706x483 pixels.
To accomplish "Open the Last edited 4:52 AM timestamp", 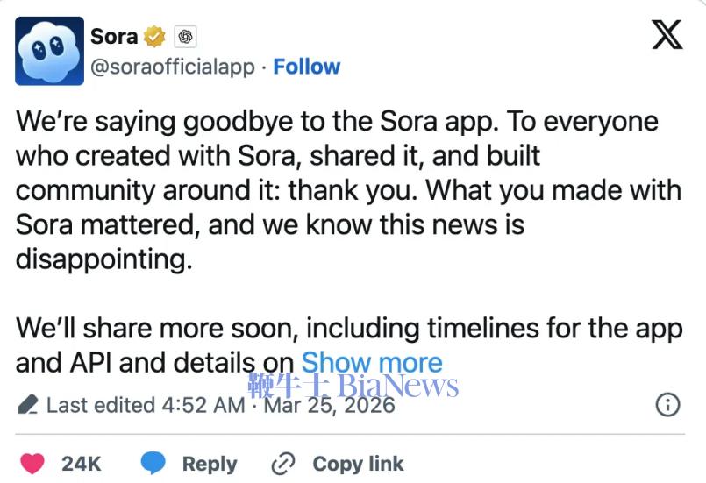I will 146,405.
